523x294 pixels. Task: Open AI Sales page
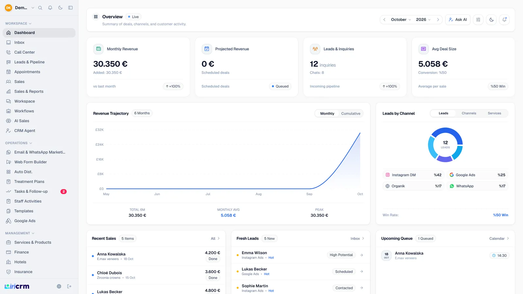click(x=39, y=121)
